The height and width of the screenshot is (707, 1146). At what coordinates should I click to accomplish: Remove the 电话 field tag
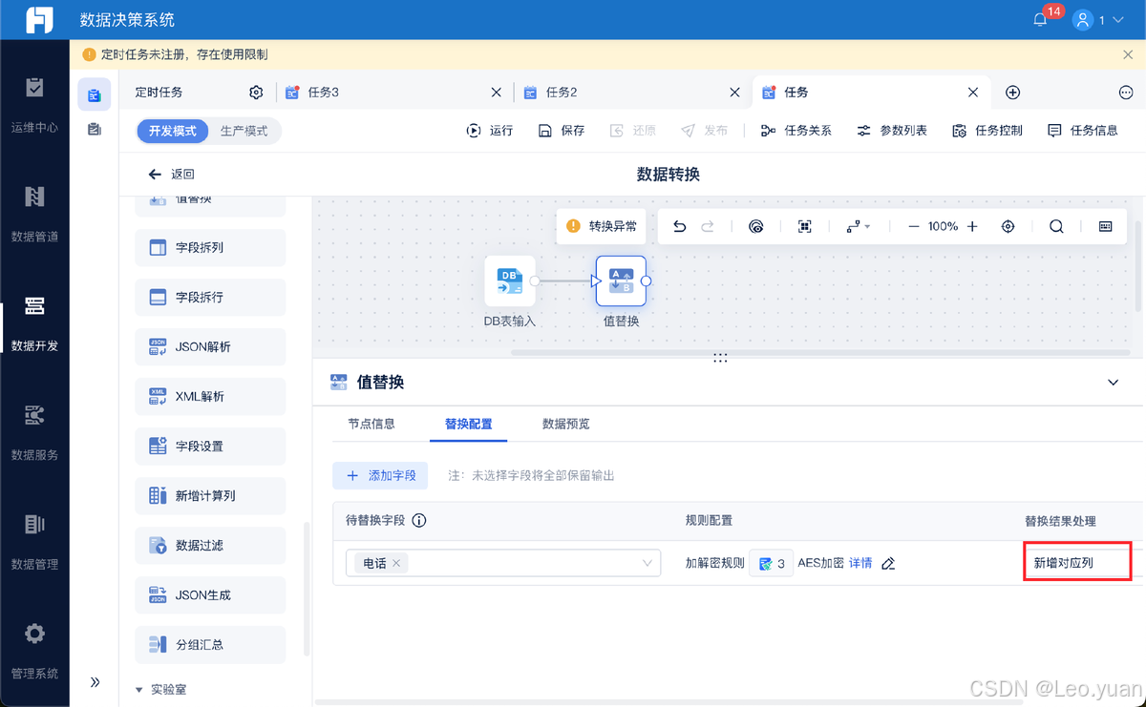tap(396, 563)
